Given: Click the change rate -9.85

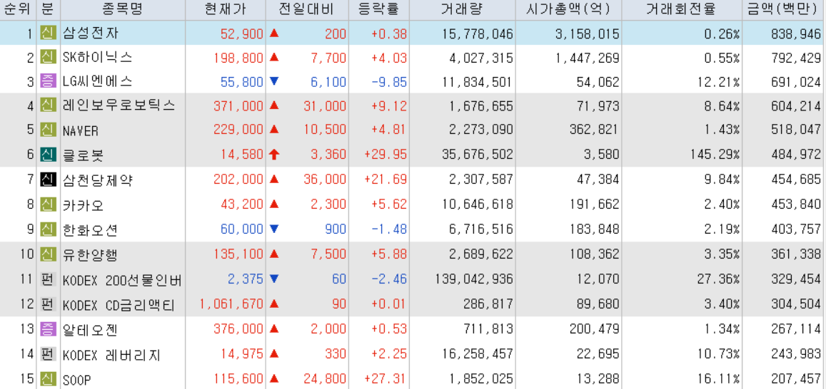Looking at the screenshot, I should [388, 82].
